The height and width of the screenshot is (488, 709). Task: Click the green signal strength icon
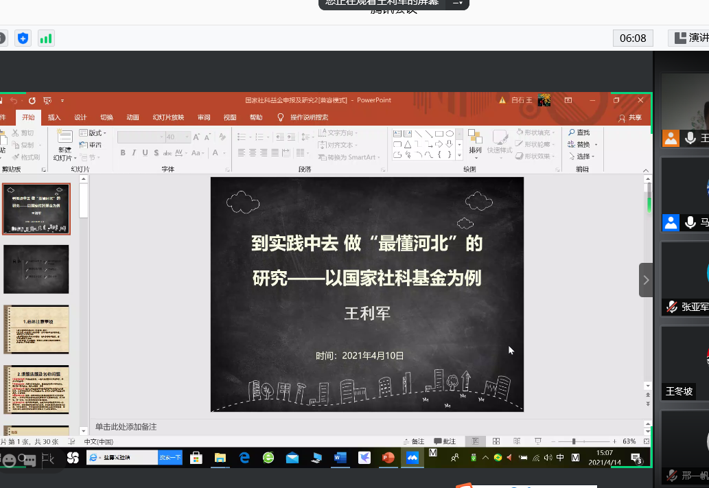coord(46,38)
